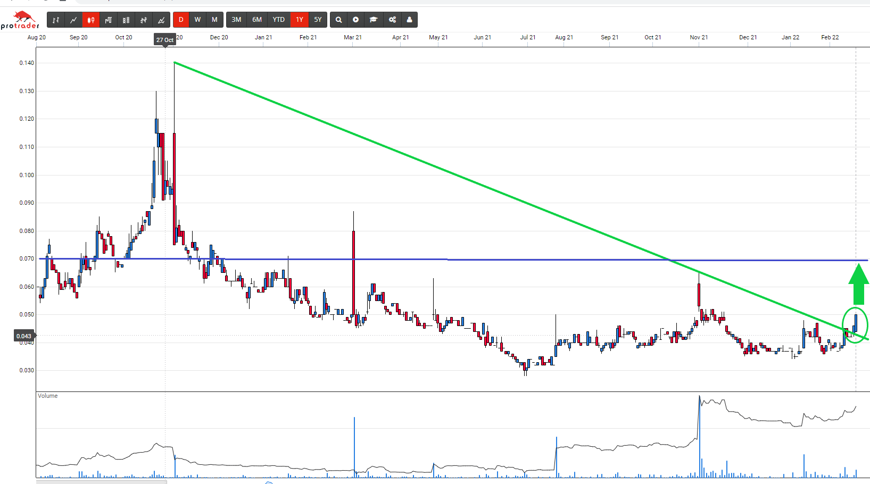
Task: Click the Jul 21 date axis label
Action: [x=528, y=37]
